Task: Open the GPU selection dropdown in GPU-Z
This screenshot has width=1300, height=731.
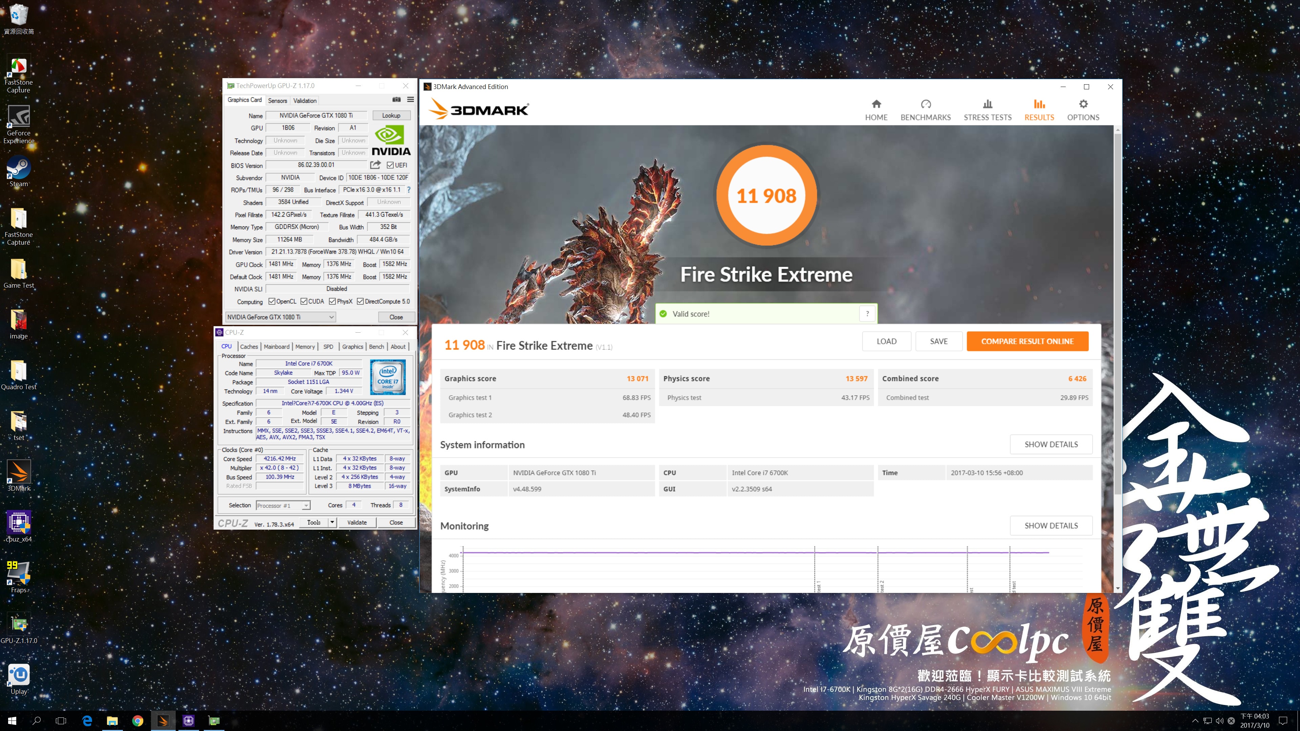Action: (x=280, y=317)
